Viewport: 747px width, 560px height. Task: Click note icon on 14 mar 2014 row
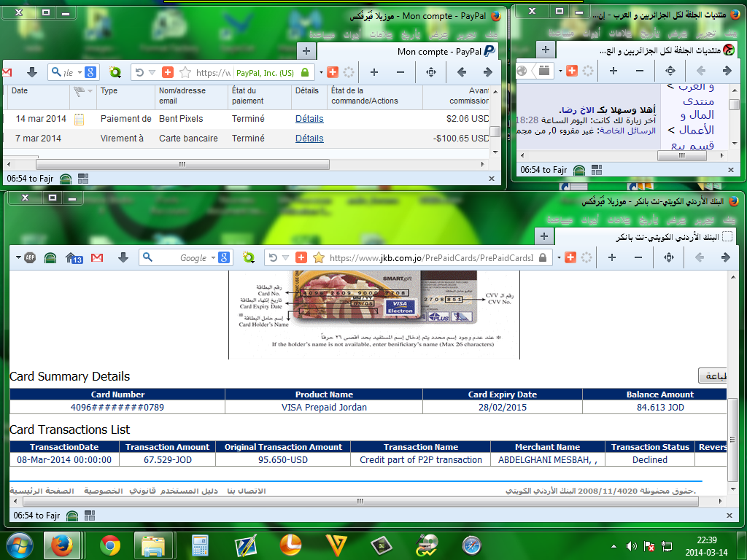pyautogui.click(x=79, y=120)
